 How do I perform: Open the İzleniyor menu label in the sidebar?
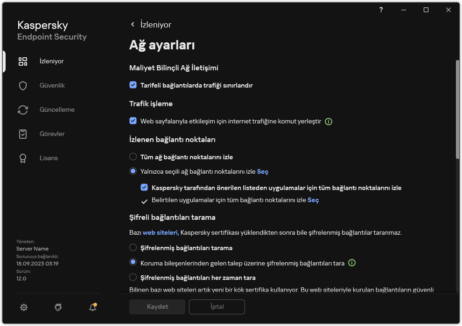tap(51, 61)
